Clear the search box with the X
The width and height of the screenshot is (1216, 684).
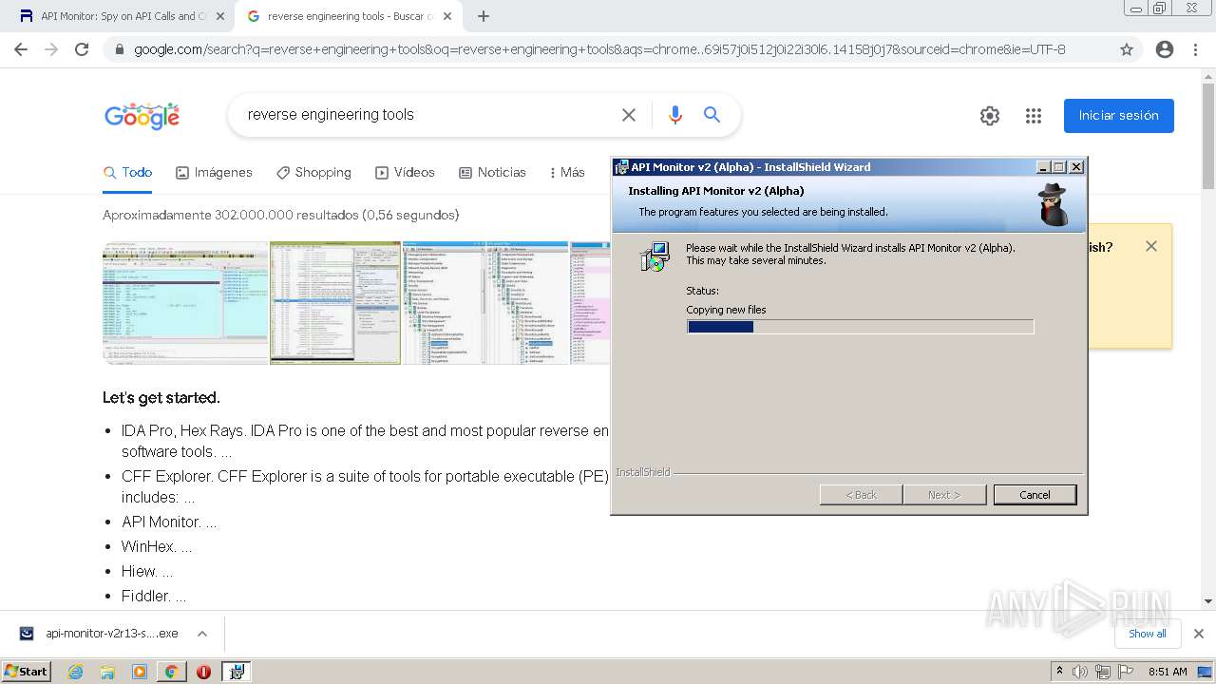tap(629, 115)
